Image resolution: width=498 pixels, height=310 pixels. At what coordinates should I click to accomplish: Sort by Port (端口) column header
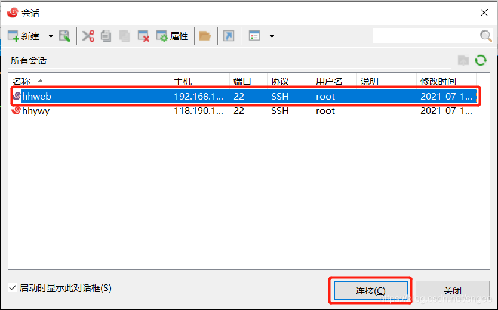pos(248,81)
